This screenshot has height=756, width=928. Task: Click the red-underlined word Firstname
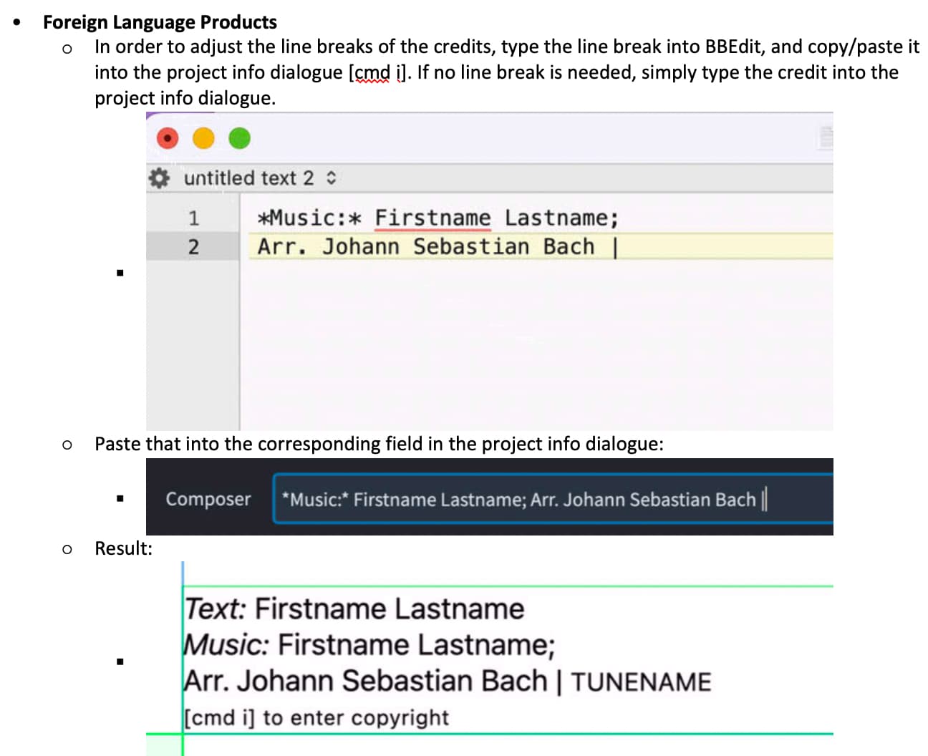click(x=432, y=217)
